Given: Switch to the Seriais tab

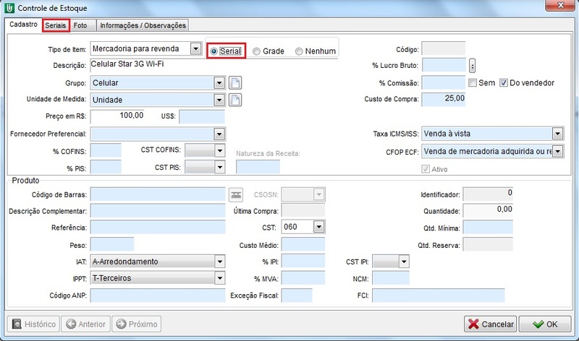Looking at the screenshot, I should tap(56, 25).
